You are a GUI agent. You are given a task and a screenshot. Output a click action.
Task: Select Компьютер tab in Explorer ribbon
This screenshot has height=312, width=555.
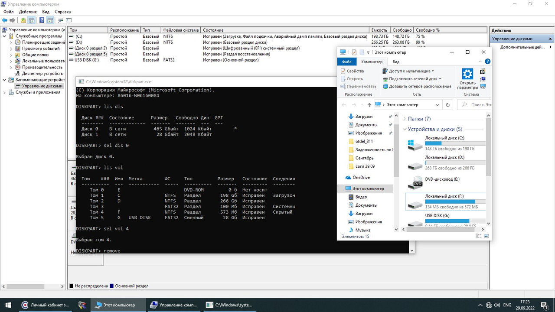pos(372,62)
